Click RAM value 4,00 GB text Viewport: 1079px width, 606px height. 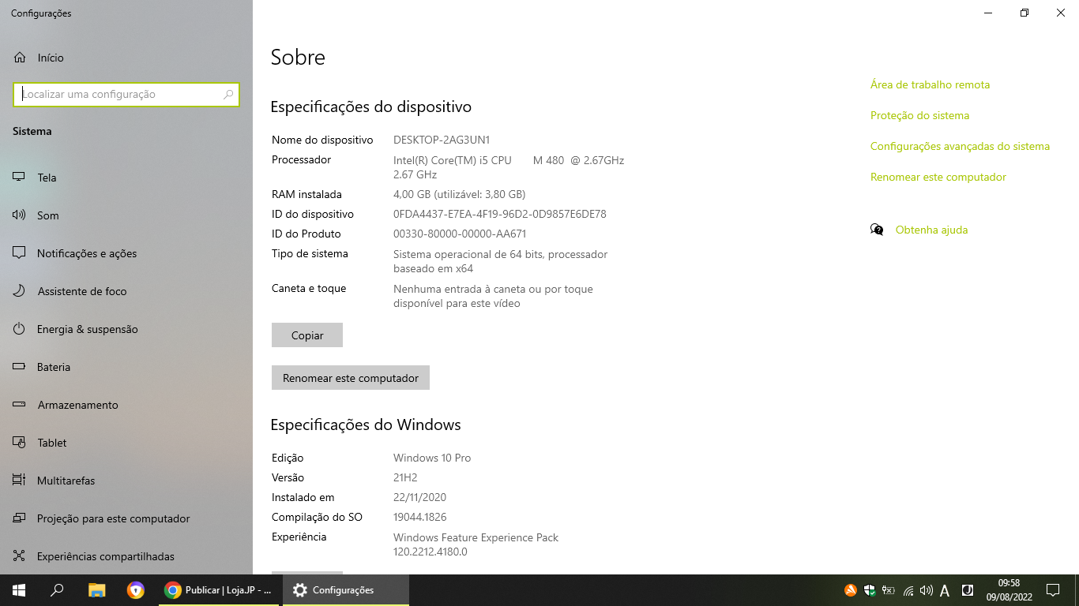tap(459, 194)
